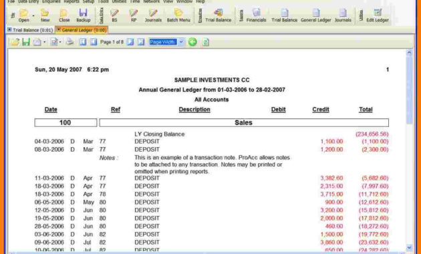
Task: Click the SAMPLE INVESTMENTS CC title
Action: point(212,80)
